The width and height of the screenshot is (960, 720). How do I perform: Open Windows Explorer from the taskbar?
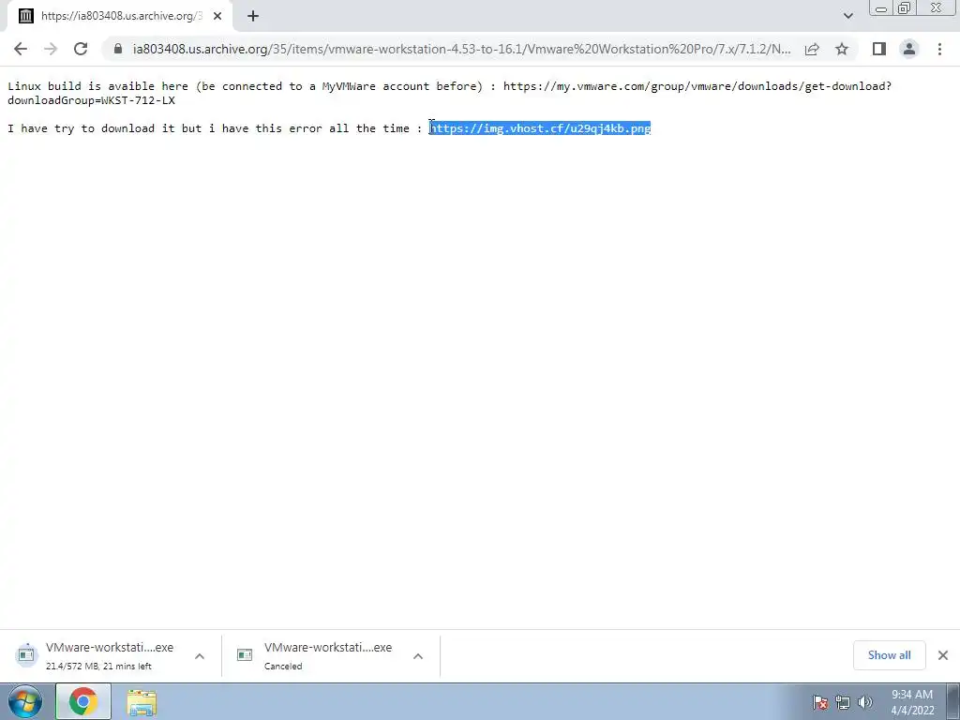pyautogui.click(x=142, y=702)
